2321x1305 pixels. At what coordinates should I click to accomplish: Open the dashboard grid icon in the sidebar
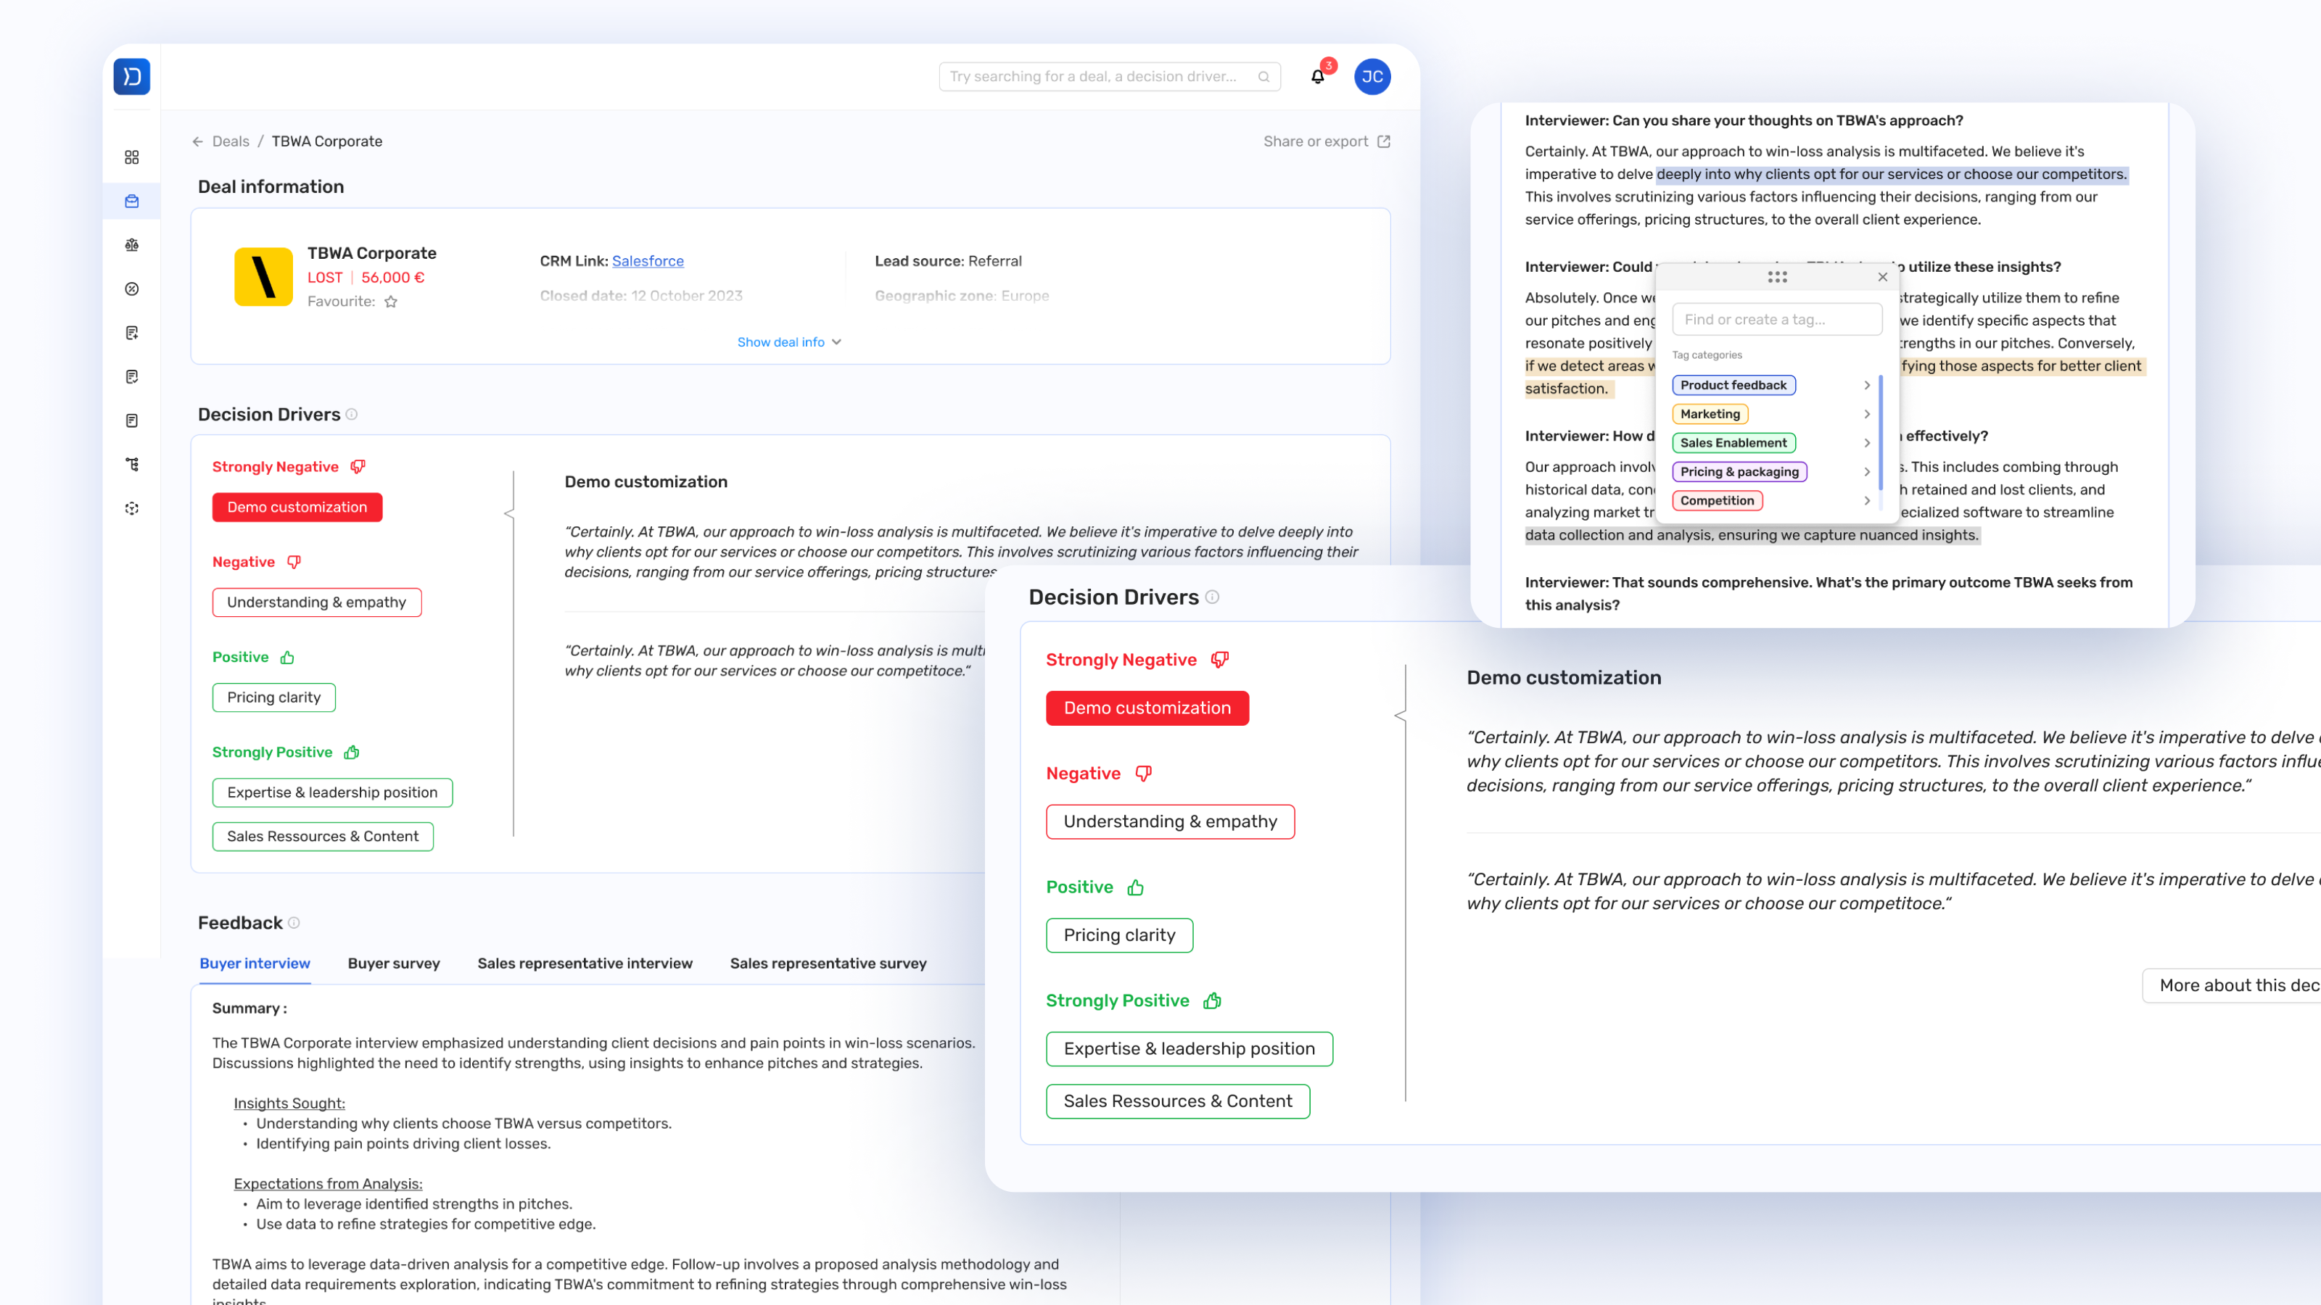point(131,157)
